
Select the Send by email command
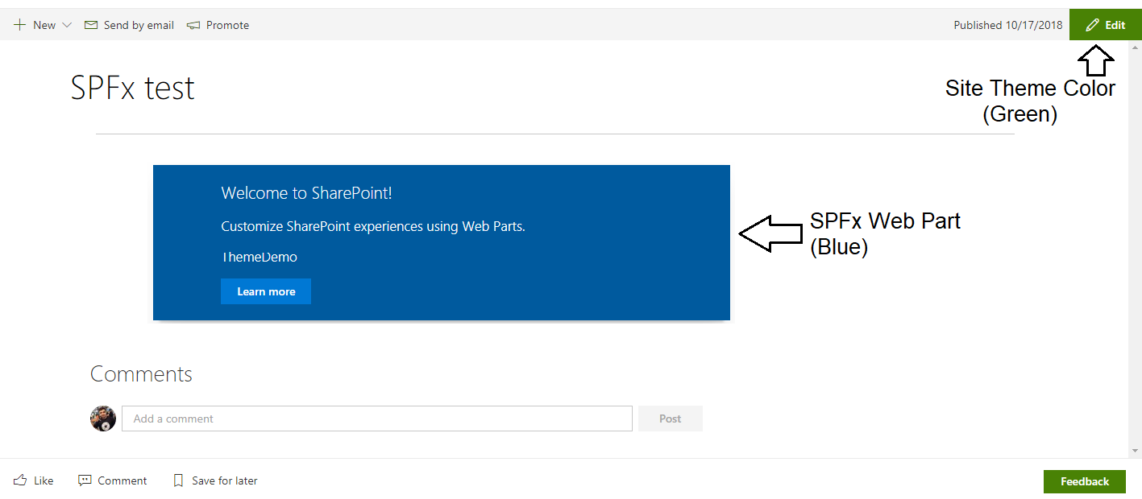coord(139,25)
